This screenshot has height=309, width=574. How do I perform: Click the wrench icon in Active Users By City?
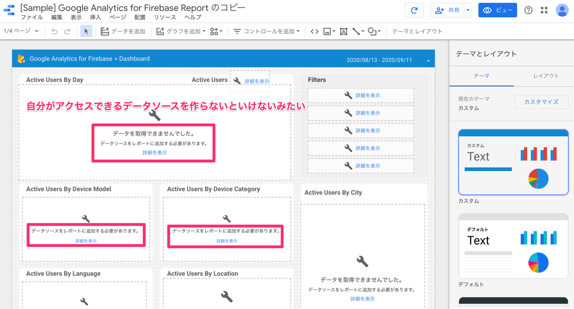click(363, 261)
